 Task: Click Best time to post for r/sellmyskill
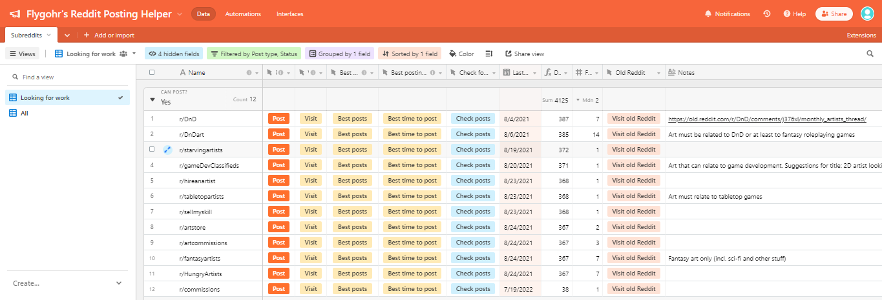(x=412, y=212)
